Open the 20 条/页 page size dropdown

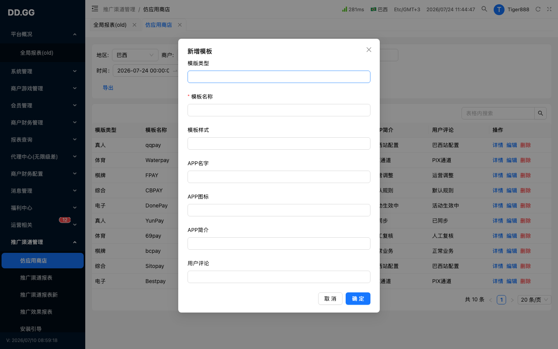534,300
